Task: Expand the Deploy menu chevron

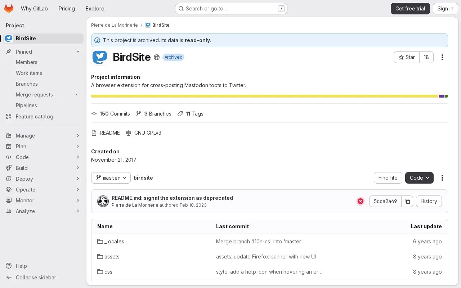Action: coord(78,179)
